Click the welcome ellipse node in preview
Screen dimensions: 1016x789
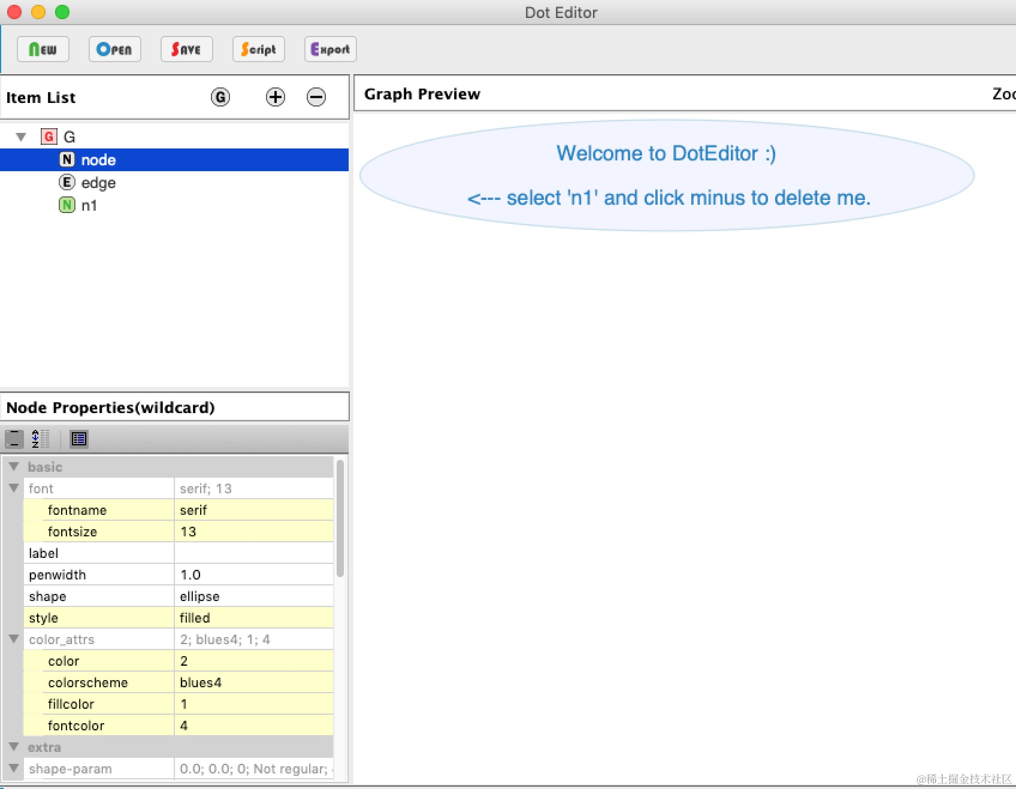(x=667, y=175)
